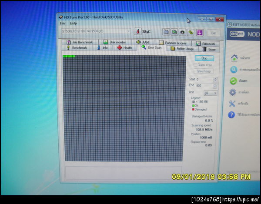Open the File menu
This screenshot has width=261, height=204.
pyautogui.click(x=62, y=23)
